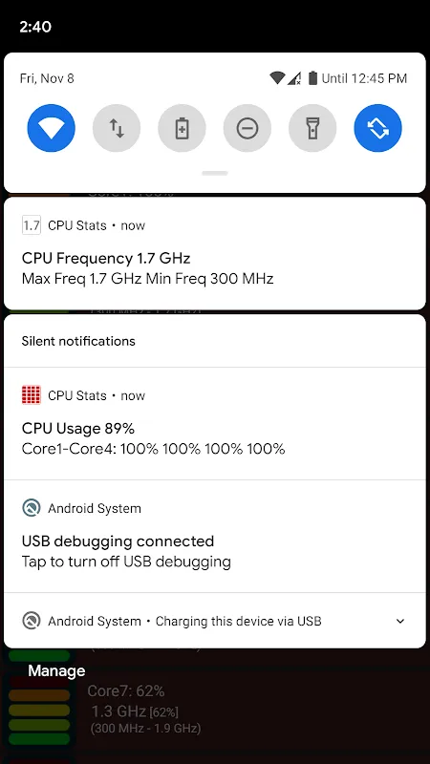This screenshot has width=430, height=764.
Task: Tap the 1.7 CPU Stats frequency icon
Action: click(32, 225)
